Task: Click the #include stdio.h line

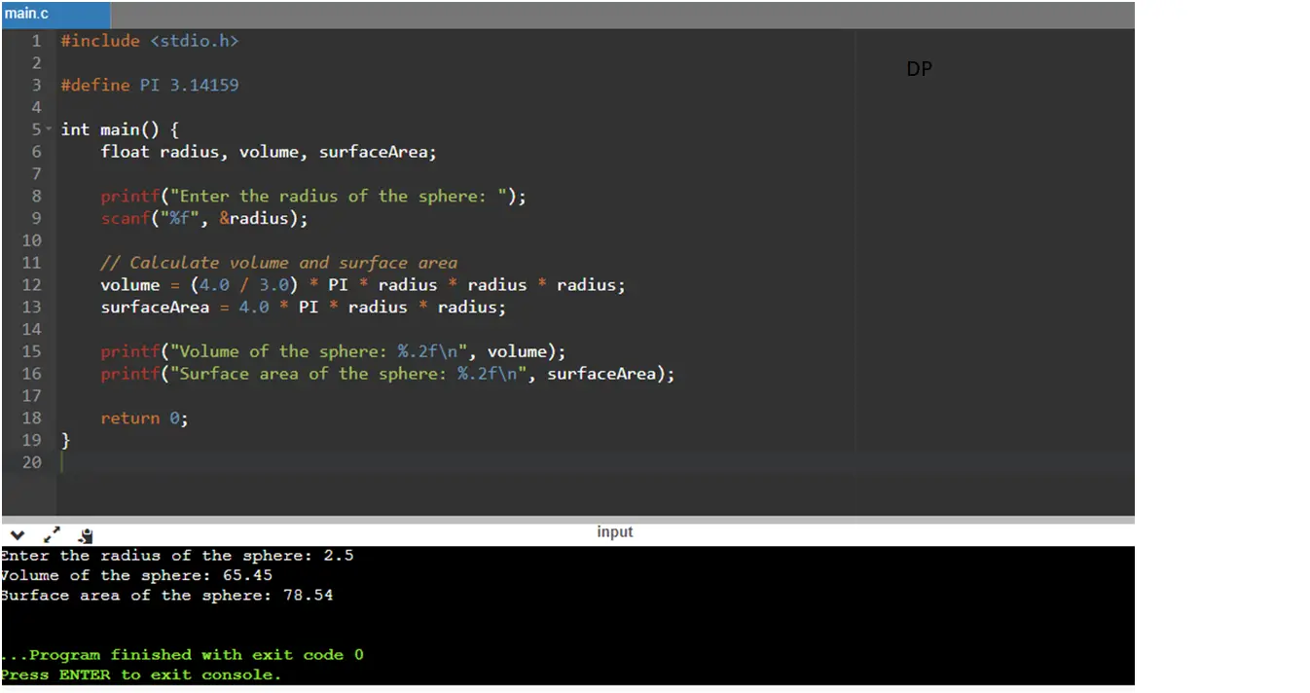Action: [x=150, y=41]
